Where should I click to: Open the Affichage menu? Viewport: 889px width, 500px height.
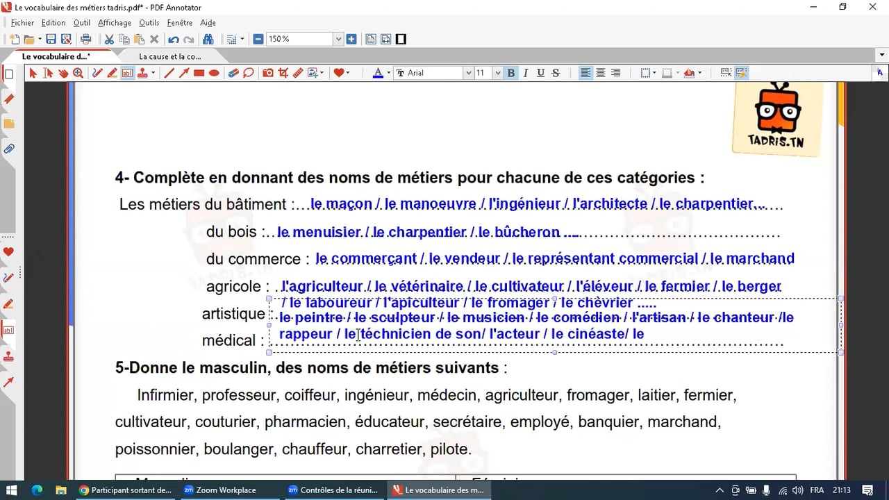click(115, 23)
